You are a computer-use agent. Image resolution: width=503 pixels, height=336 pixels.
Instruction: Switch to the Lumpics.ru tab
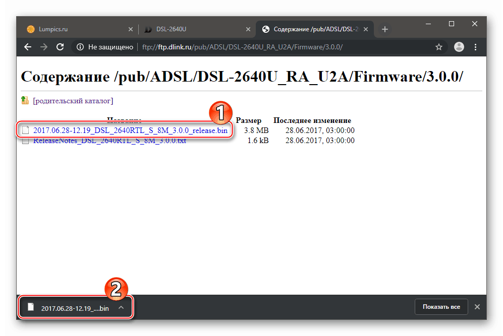(x=80, y=29)
